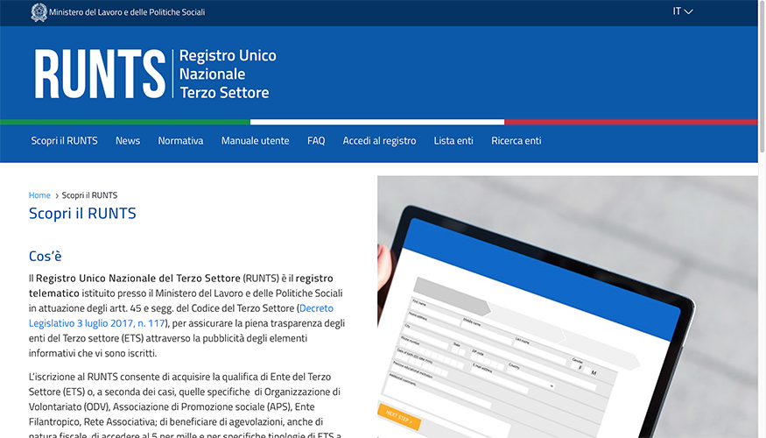Go to the News section

coord(128,141)
